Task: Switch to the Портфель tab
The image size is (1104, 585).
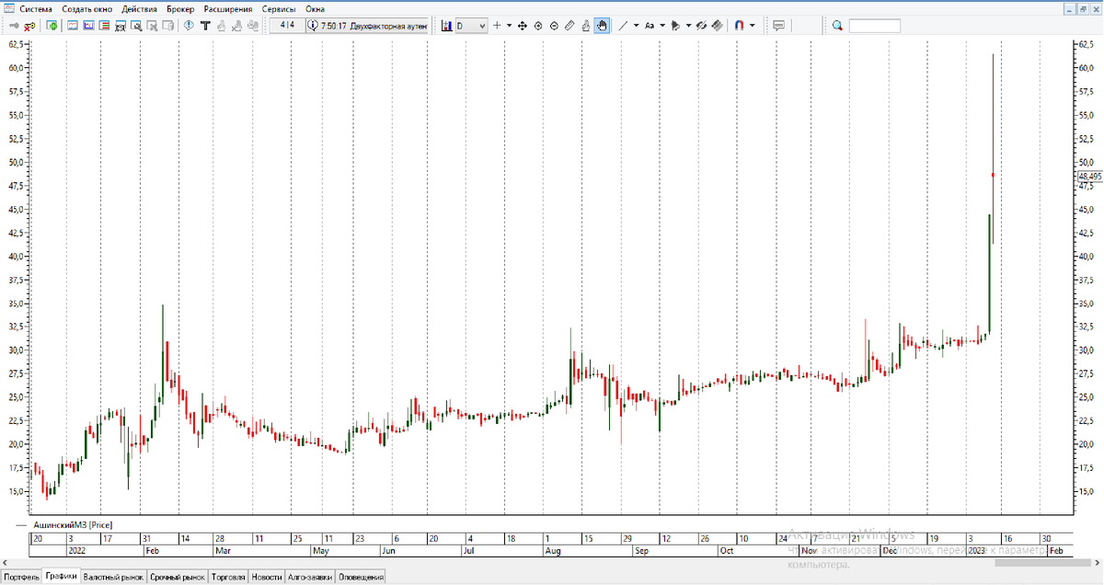Action: coord(21,577)
